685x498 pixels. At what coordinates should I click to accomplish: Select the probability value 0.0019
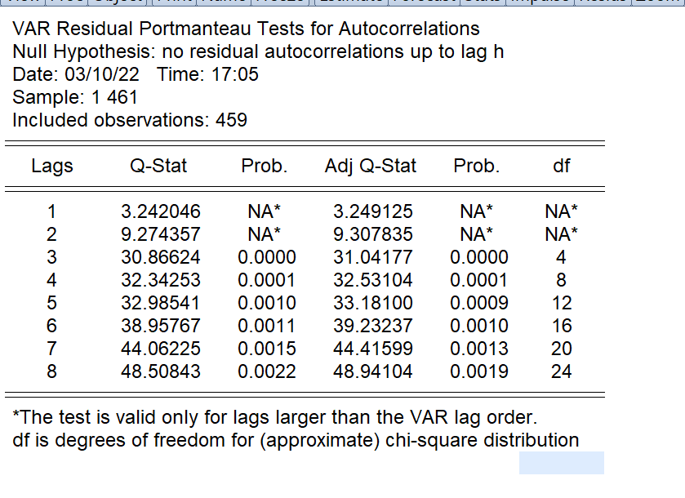[478, 371]
